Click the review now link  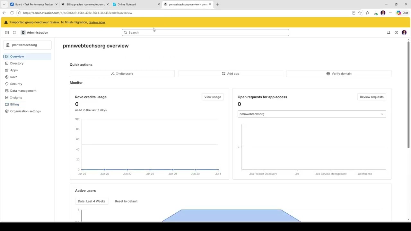pyautogui.click(x=97, y=22)
